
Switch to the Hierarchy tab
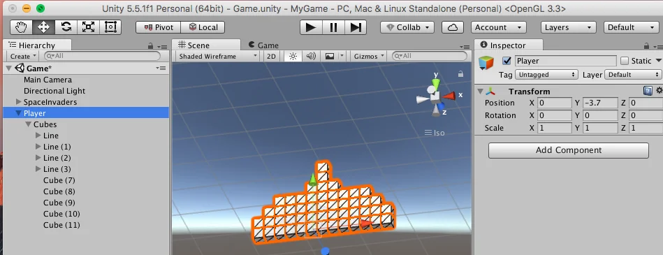(x=37, y=45)
